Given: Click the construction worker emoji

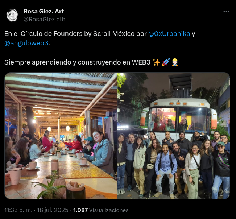Looking at the screenshot, I should (x=175, y=62).
